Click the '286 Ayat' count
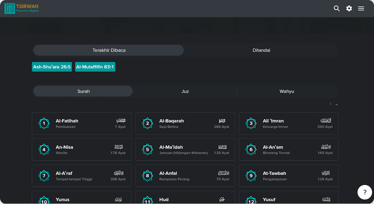The image size is (374, 204). click(x=222, y=127)
